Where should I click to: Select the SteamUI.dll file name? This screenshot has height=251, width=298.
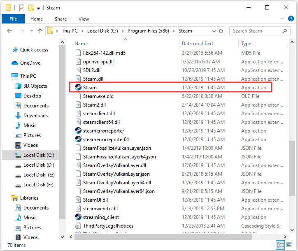click(x=95, y=200)
